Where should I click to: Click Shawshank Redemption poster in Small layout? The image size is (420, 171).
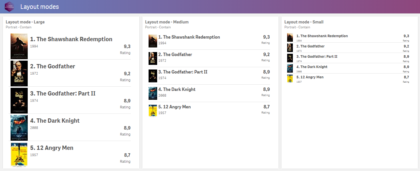(x=290, y=38)
